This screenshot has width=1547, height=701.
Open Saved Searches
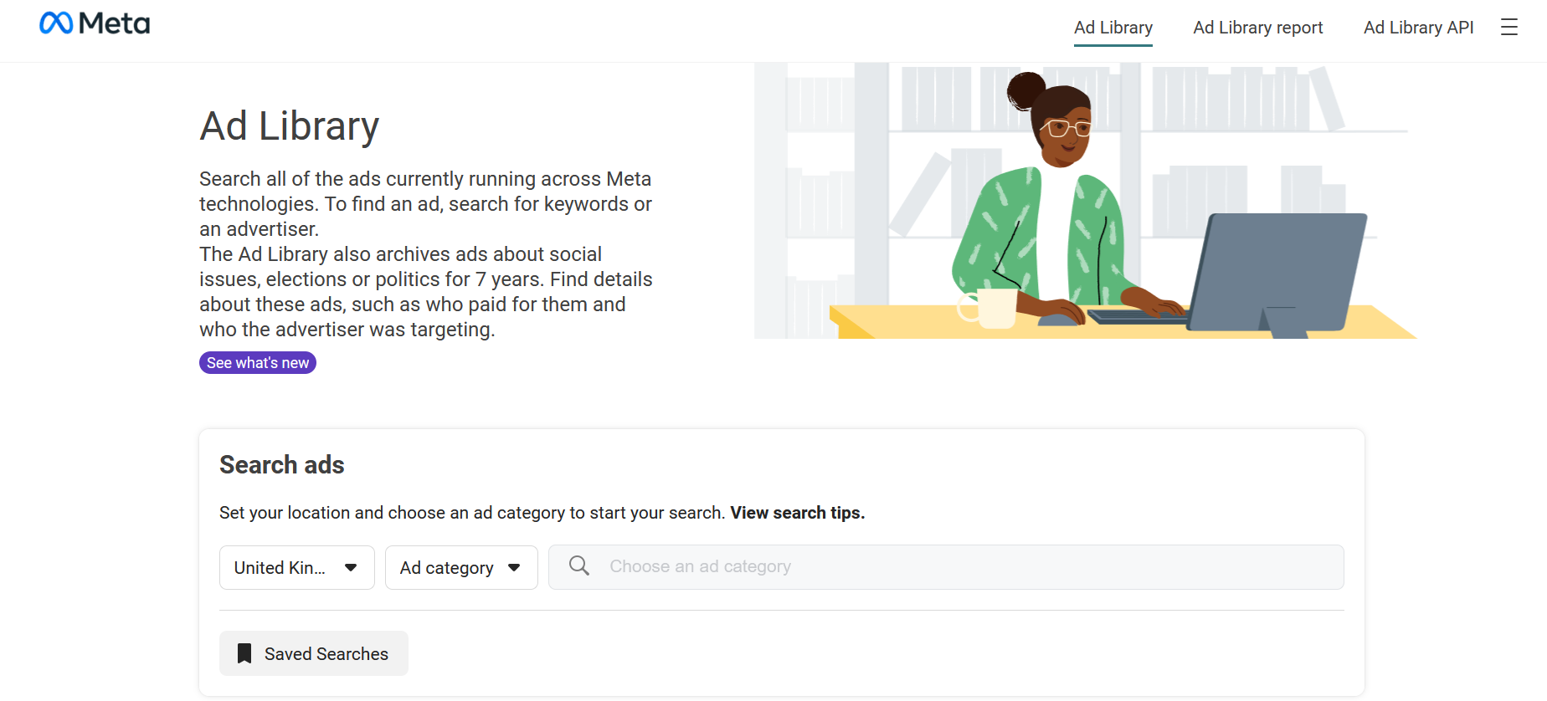coord(314,653)
